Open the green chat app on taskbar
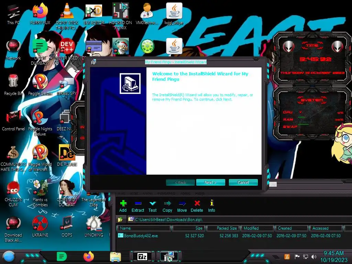Screen dimensions: 352x264 point(62,256)
